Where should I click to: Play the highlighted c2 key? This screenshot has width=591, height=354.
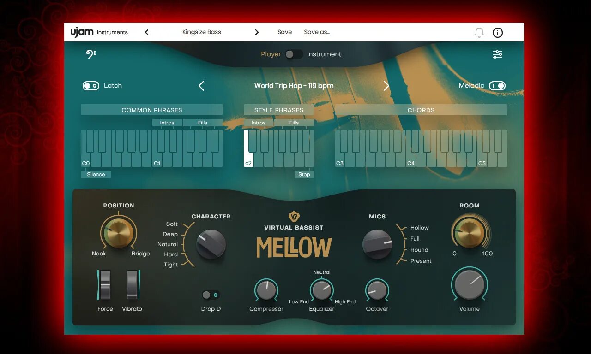248,160
